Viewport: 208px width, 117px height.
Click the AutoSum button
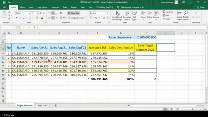point(168,12)
